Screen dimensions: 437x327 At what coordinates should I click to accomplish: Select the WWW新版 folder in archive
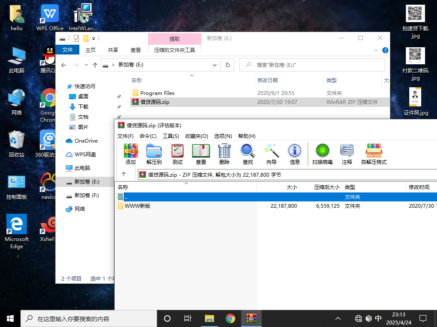click(x=137, y=206)
